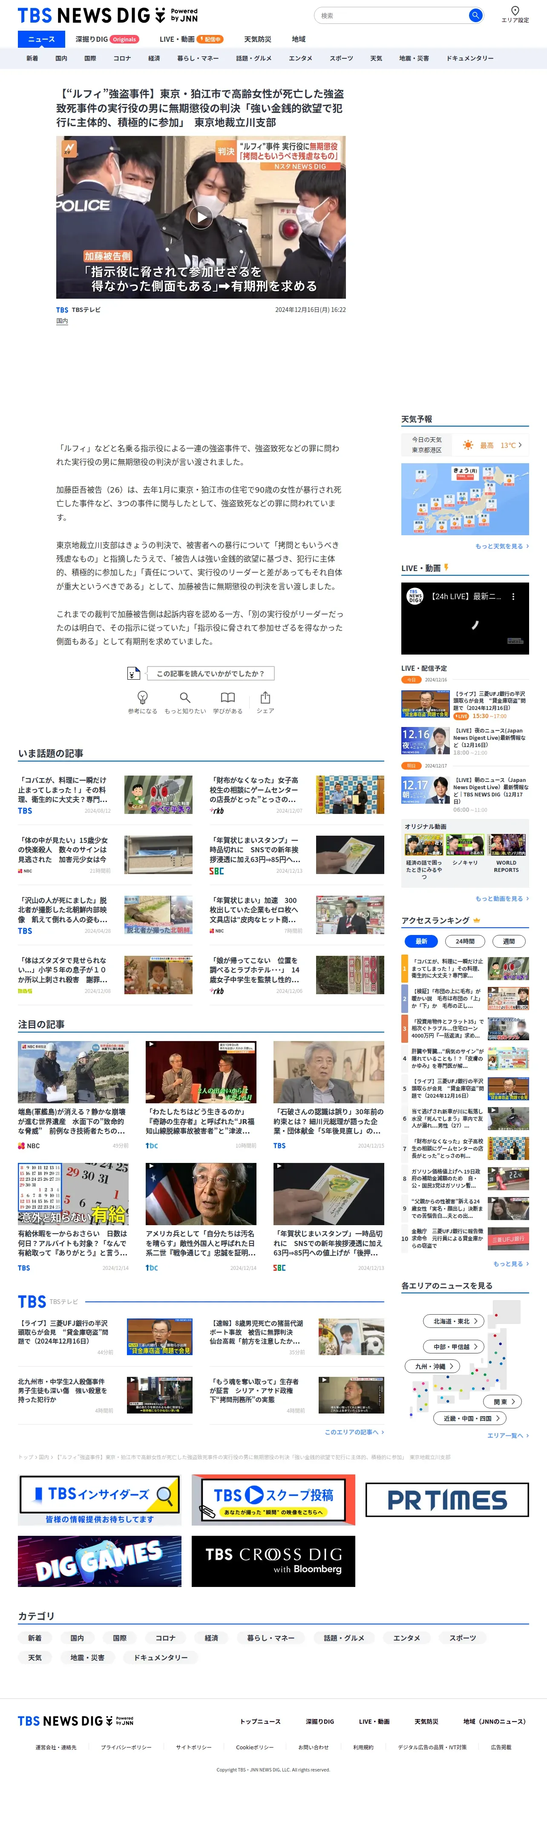Open プライバシーポリシー footer link
The width and height of the screenshot is (547, 1829).
pos(126,1747)
